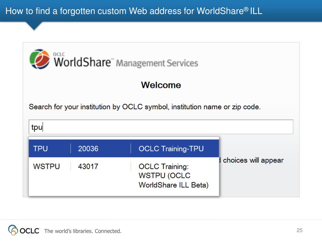322x241 pixels.
Task: Click 'The world's libraries. Connected.' tagline
Action: (83, 231)
